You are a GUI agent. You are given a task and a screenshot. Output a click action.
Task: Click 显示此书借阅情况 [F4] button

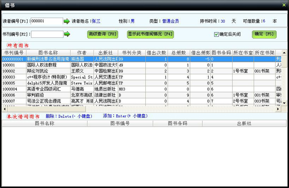click(150, 34)
